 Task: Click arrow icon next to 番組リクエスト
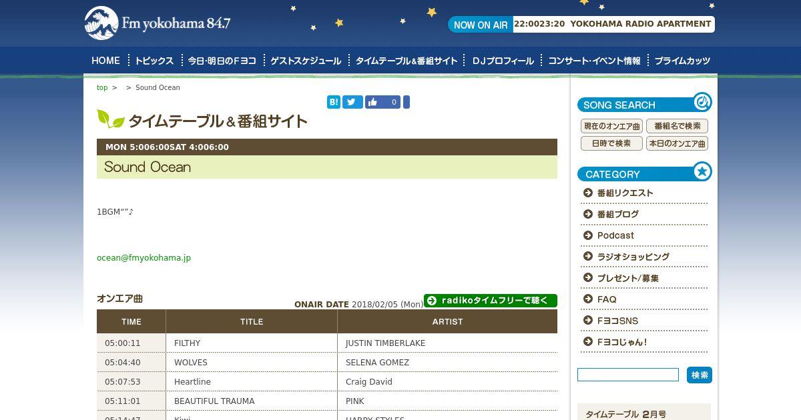(x=588, y=193)
